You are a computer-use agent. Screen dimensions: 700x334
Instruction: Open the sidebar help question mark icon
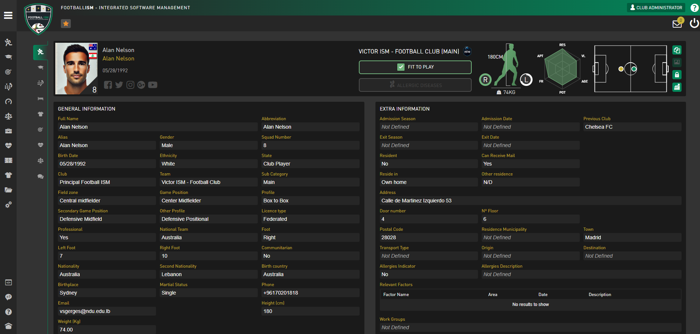pos(8,312)
